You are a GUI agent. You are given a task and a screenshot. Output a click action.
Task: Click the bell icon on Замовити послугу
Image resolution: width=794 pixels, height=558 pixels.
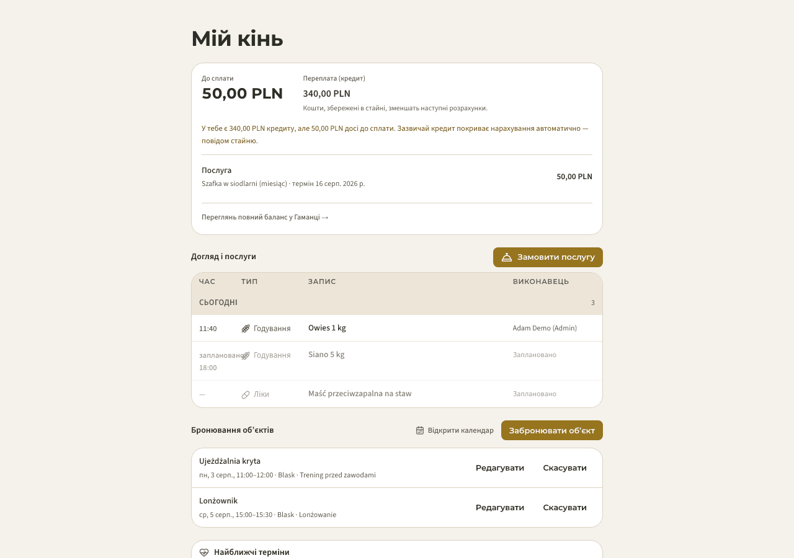pyautogui.click(x=507, y=257)
